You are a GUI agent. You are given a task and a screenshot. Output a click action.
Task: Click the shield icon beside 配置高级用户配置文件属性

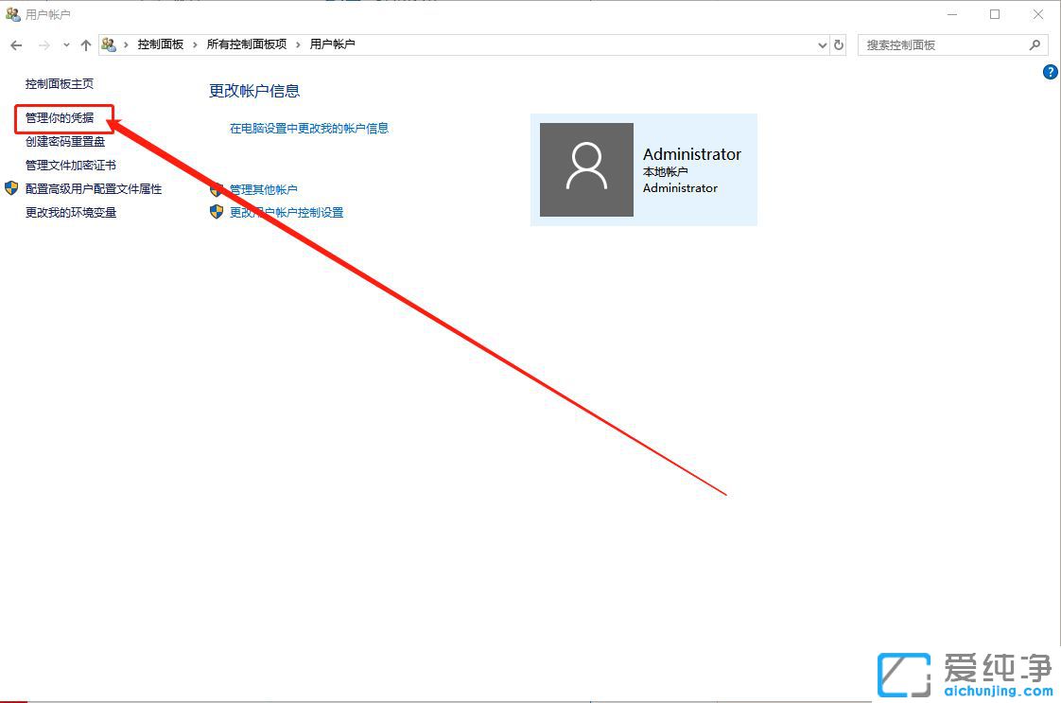11,188
